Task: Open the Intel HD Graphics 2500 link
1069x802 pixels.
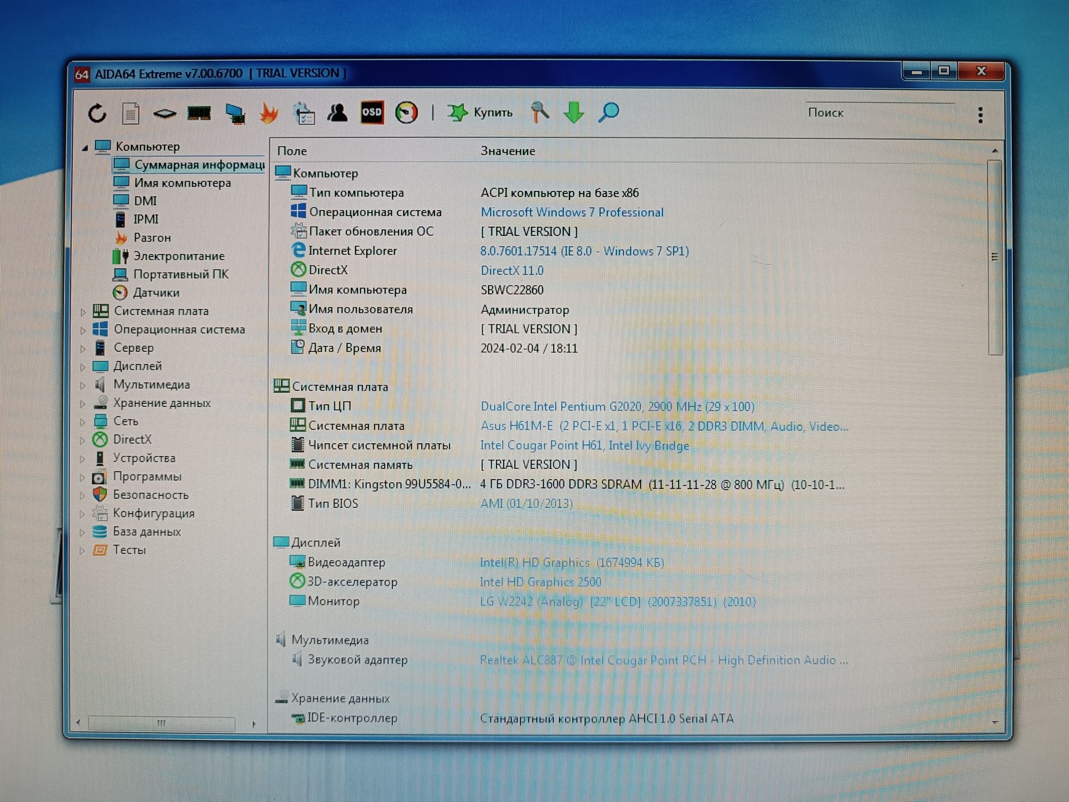Action: coord(540,582)
